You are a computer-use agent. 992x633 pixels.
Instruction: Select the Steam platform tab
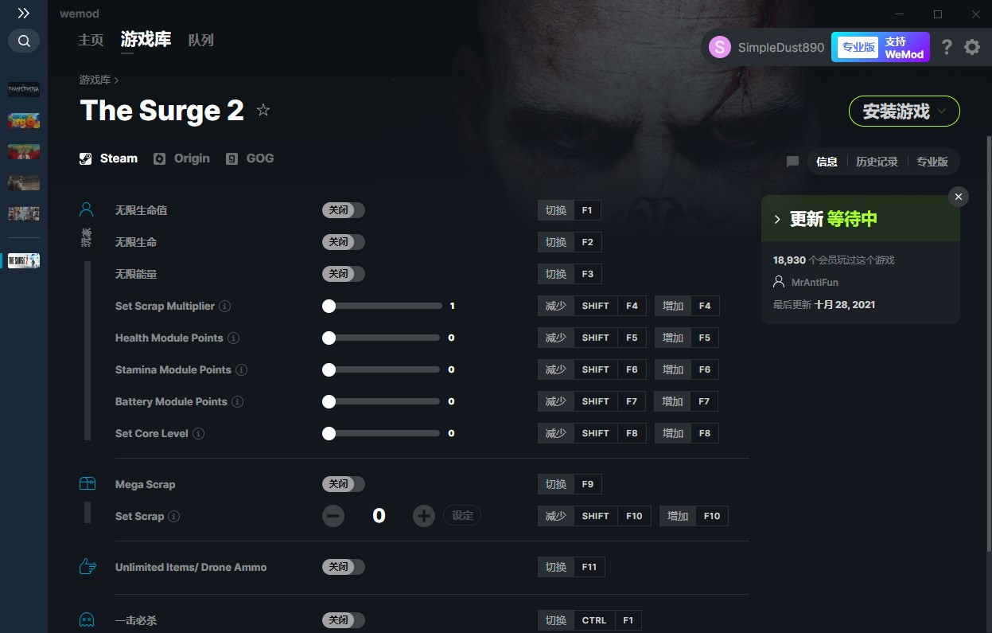[109, 158]
